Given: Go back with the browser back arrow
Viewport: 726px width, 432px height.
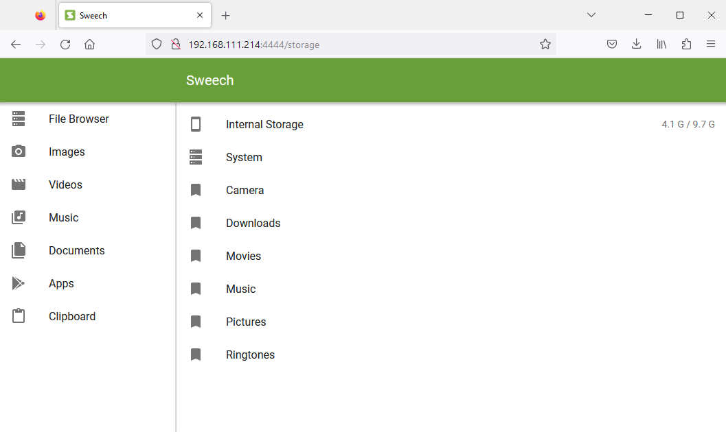Looking at the screenshot, I should 16,45.
